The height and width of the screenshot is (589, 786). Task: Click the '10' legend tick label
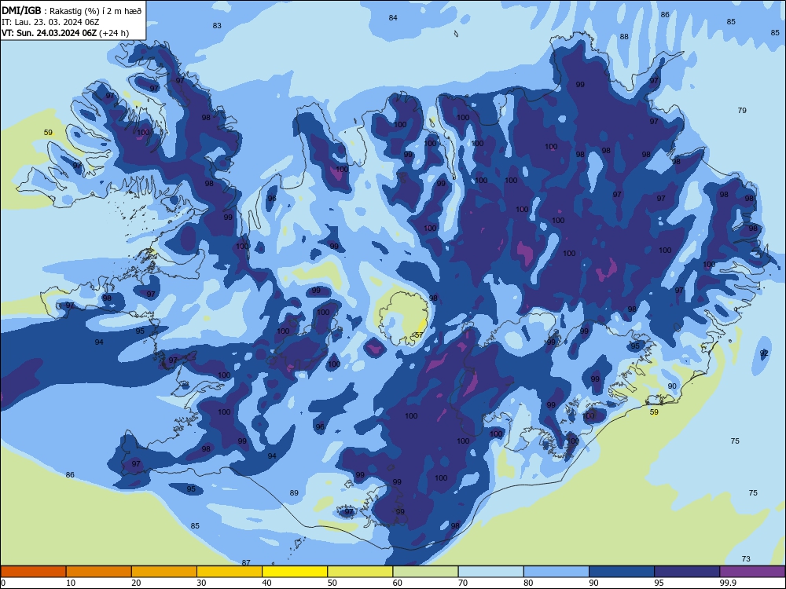pyautogui.click(x=71, y=583)
